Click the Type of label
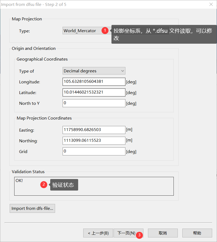The height and width of the screenshot is (242, 217). 26,71
